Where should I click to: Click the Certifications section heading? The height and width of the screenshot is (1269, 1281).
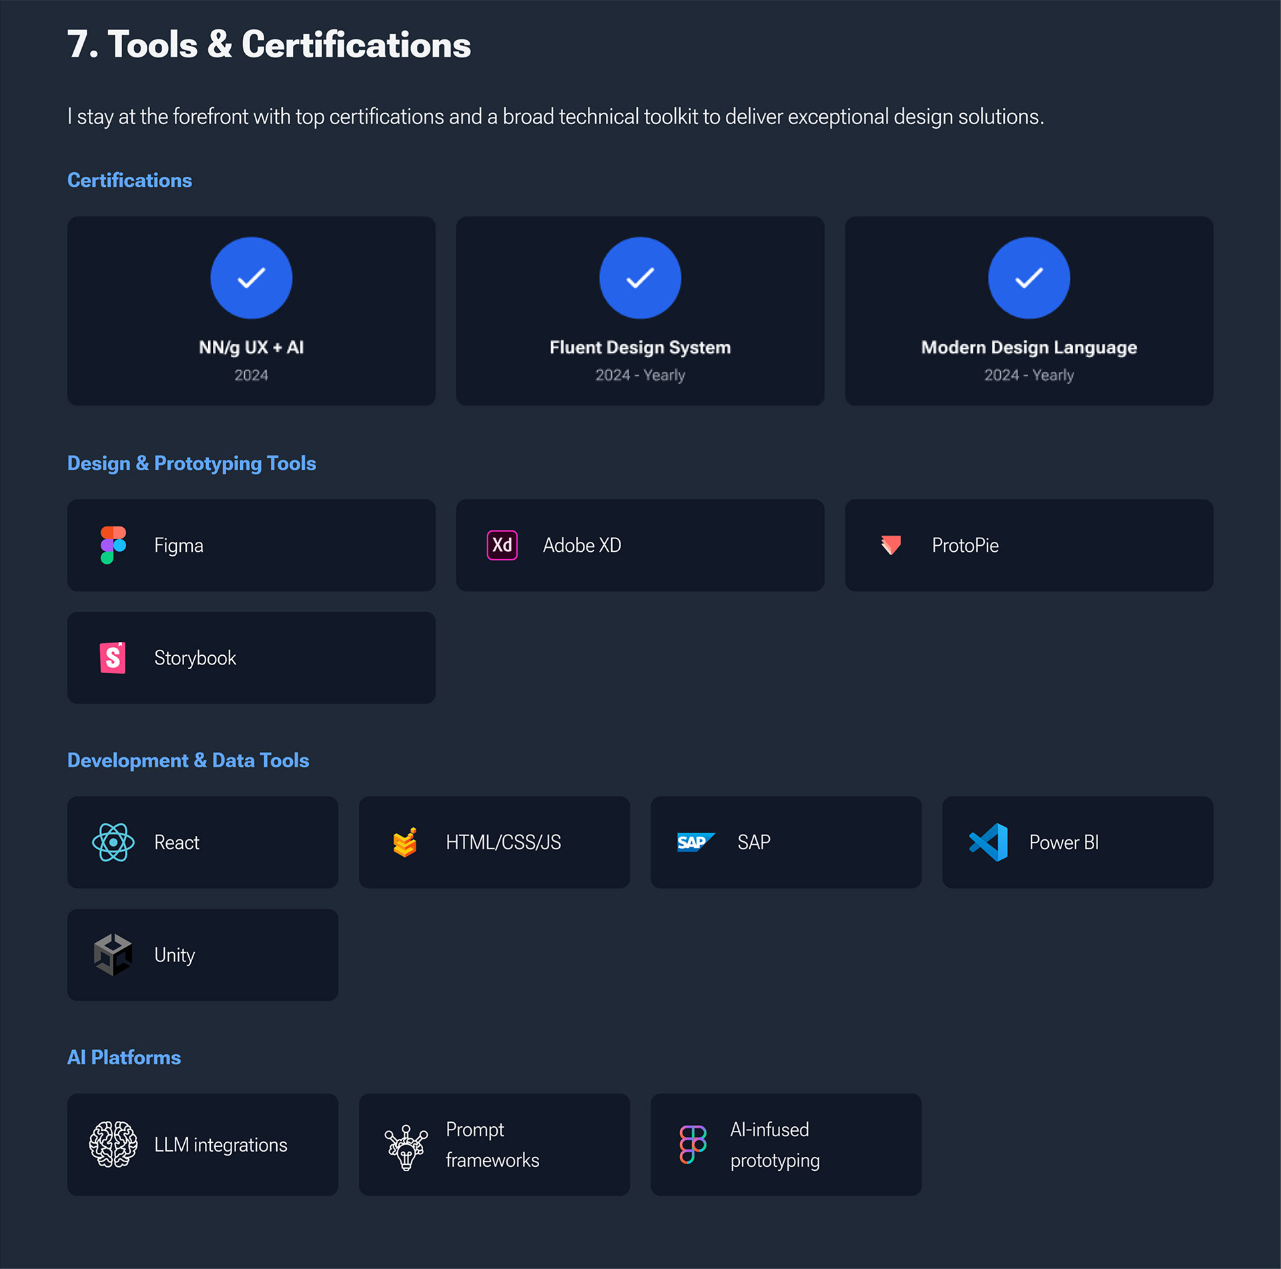(x=129, y=180)
